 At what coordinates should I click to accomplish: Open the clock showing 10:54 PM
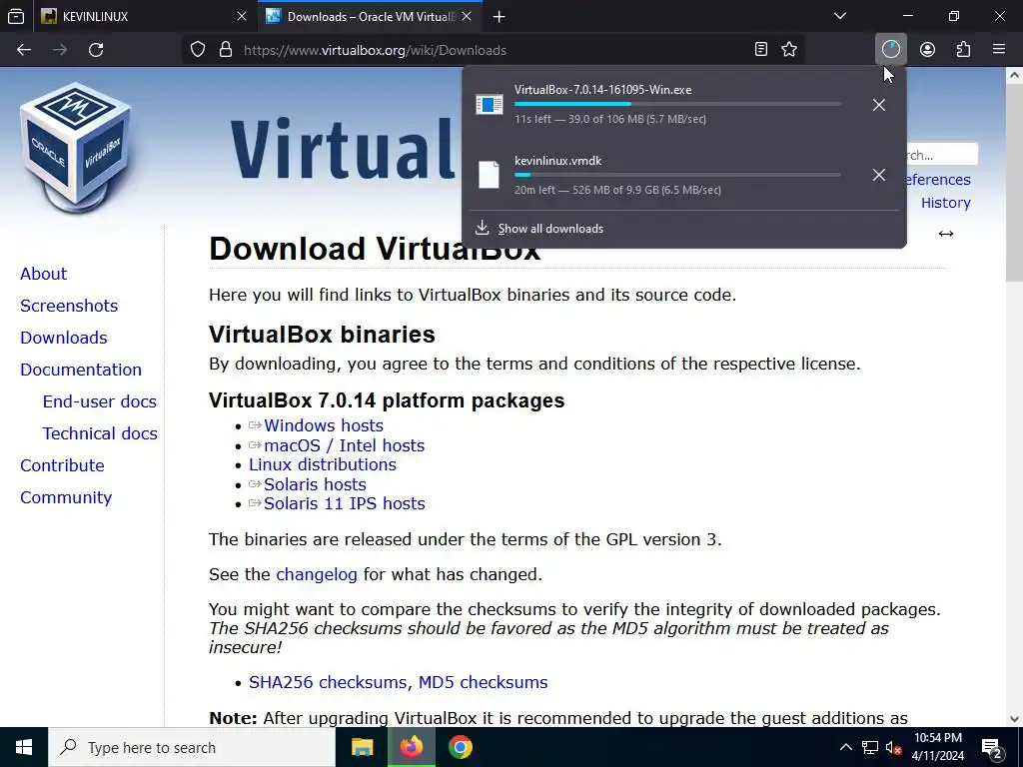938,747
